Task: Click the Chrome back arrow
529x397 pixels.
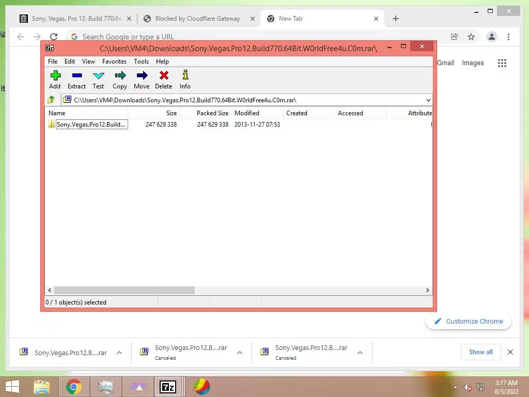Action: [x=21, y=37]
